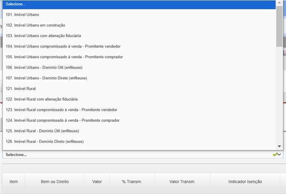Choose option 105 Urbano Promitente comprador
Screen dimensions: 286x194
click(64, 57)
